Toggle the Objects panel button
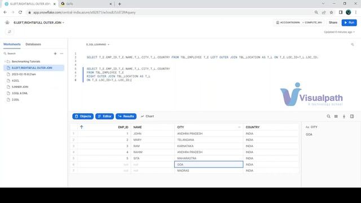The width and height of the screenshot is (361, 203). pyautogui.click(x=83, y=116)
